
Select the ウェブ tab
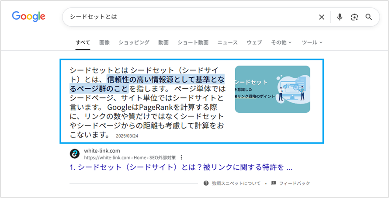point(254,42)
